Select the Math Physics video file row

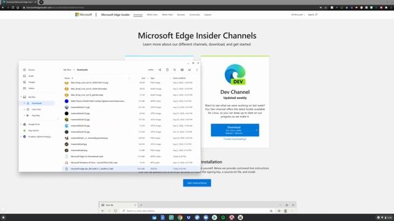point(131,101)
